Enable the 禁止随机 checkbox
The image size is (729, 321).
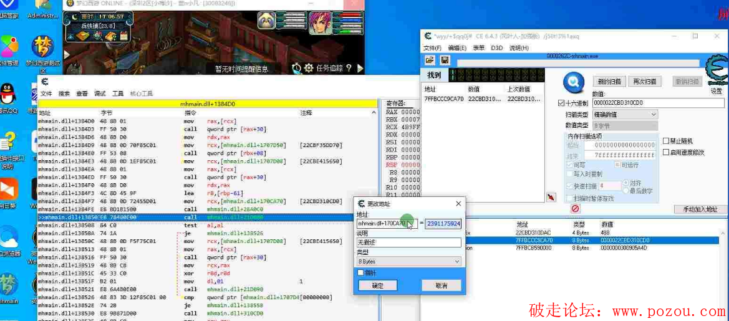point(666,141)
